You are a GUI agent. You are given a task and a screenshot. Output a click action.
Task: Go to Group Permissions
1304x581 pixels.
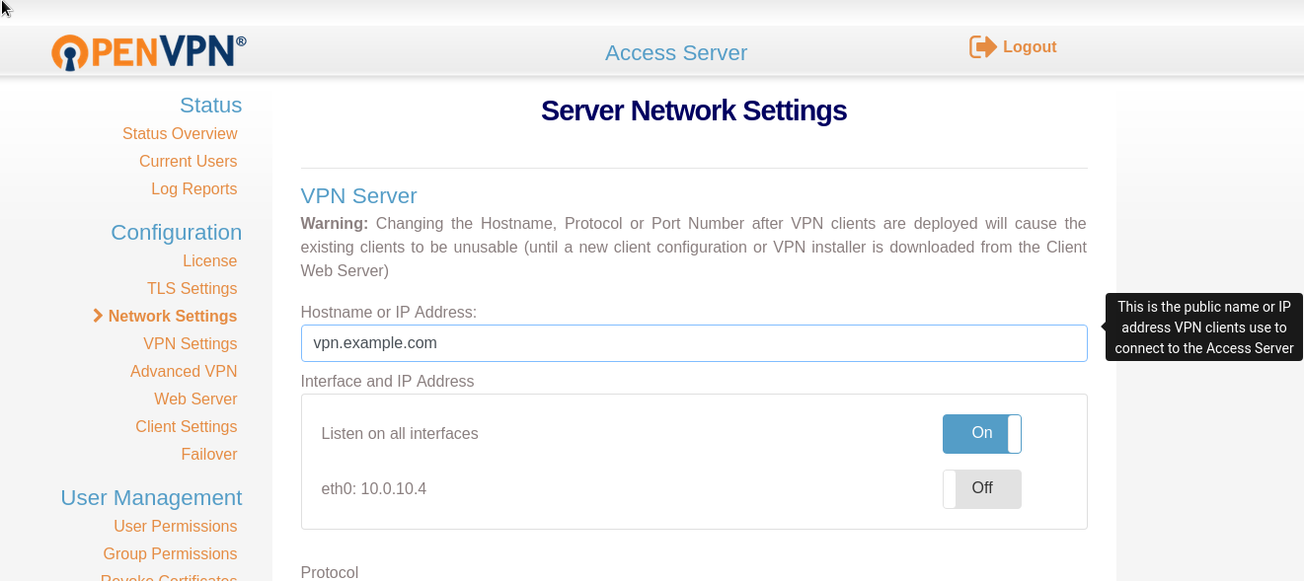click(170, 554)
